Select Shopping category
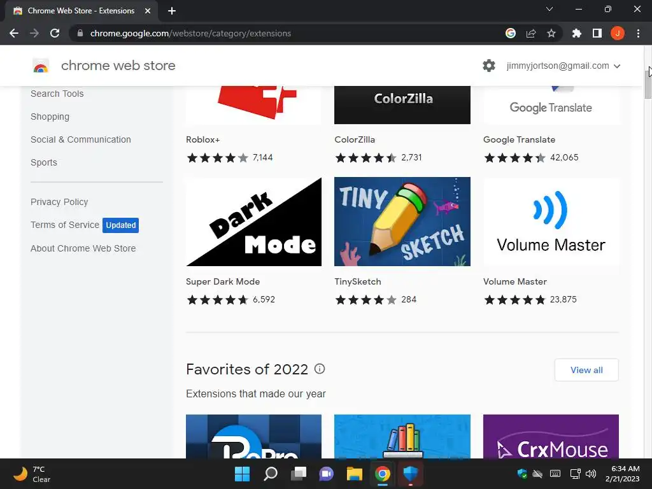The width and height of the screenshot is (652, 489). [x=50, y=117]
